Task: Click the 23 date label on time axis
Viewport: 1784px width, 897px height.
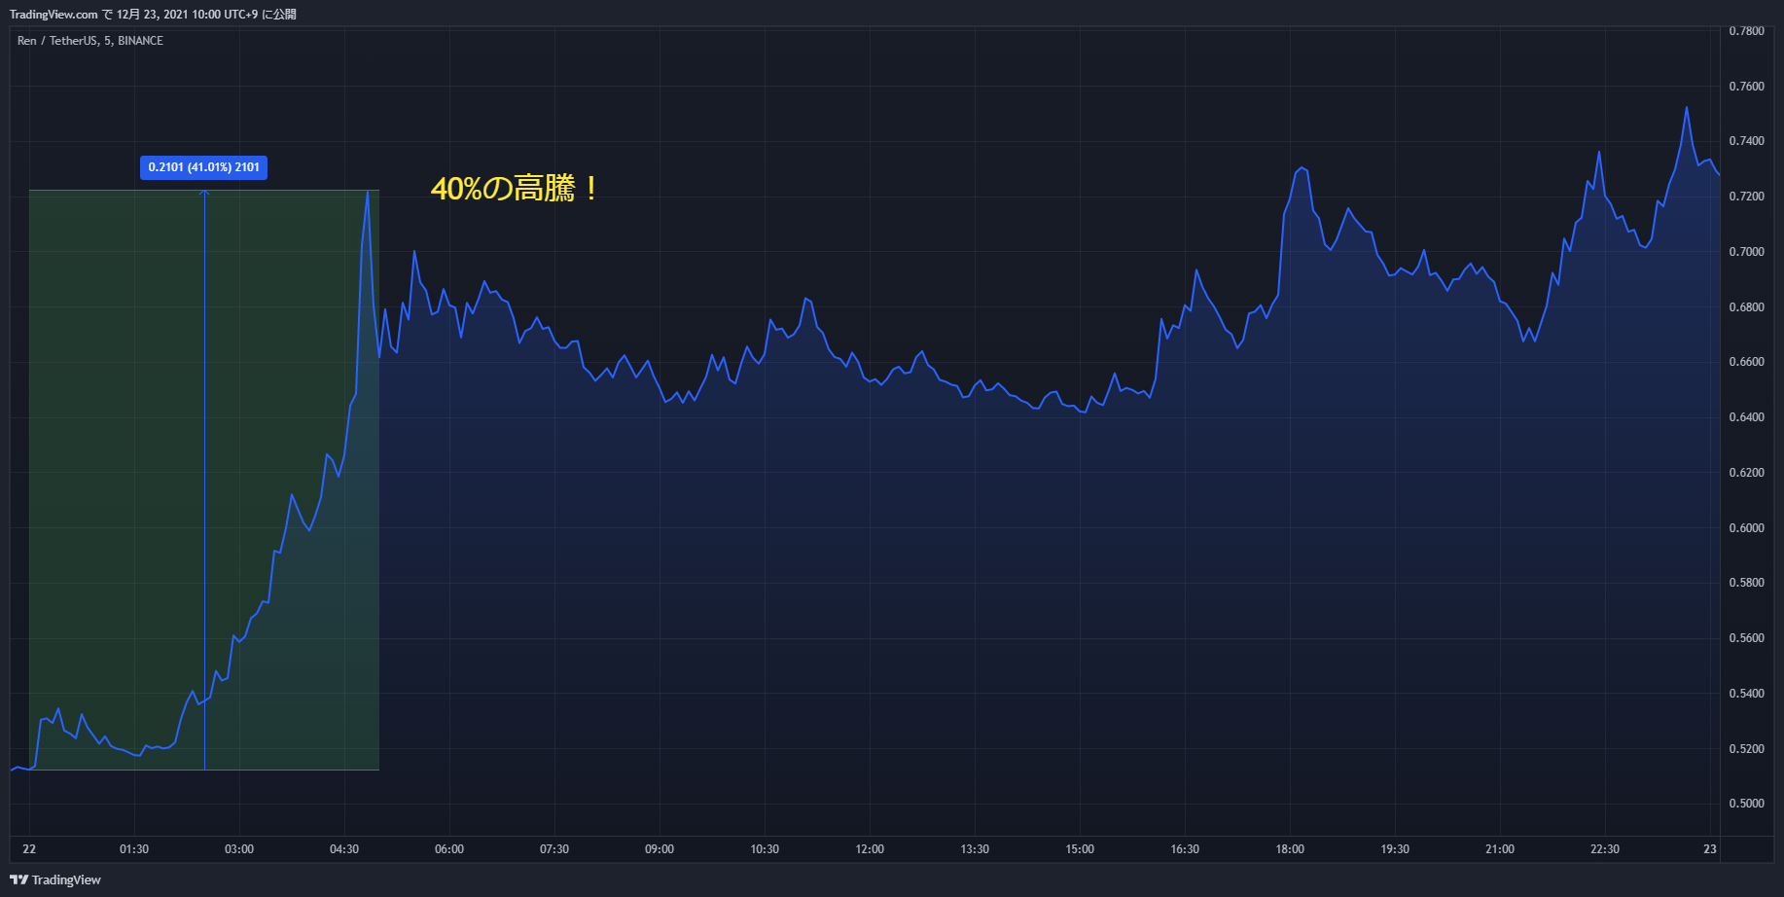Action: coord(1710,849)
